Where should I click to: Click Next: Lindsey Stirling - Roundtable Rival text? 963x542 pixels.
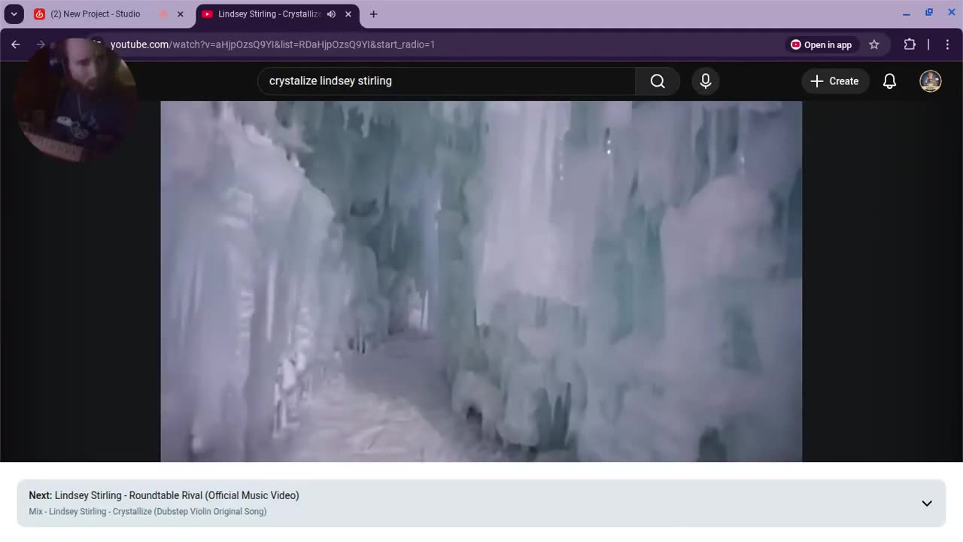coord(164,495)
